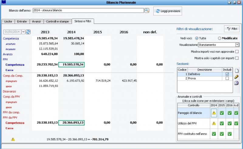Click Pareggio di bilancio 2014 warning icon
This screenshot has width=243, height=149.
click(x=214, y=113)
